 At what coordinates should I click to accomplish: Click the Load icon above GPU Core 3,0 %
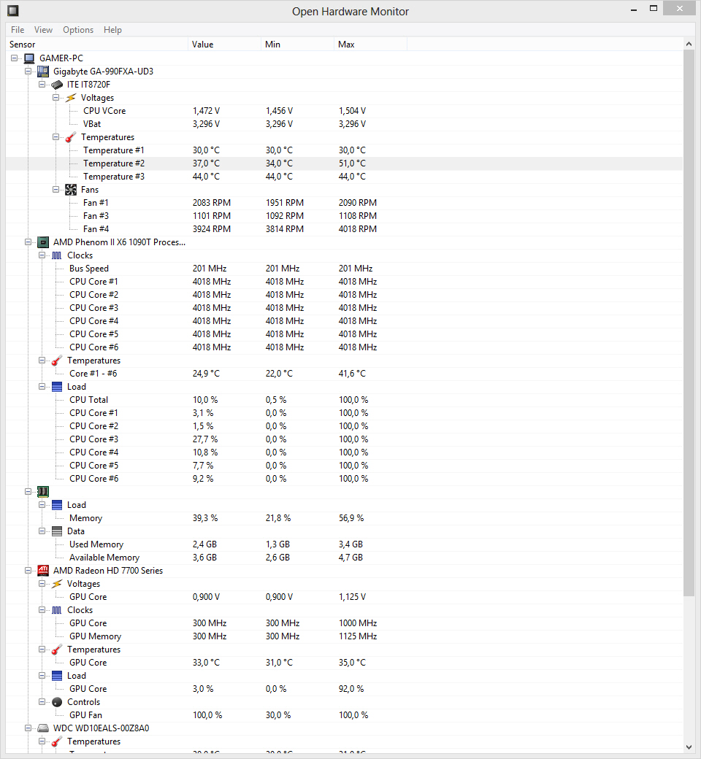click(57, 676)
